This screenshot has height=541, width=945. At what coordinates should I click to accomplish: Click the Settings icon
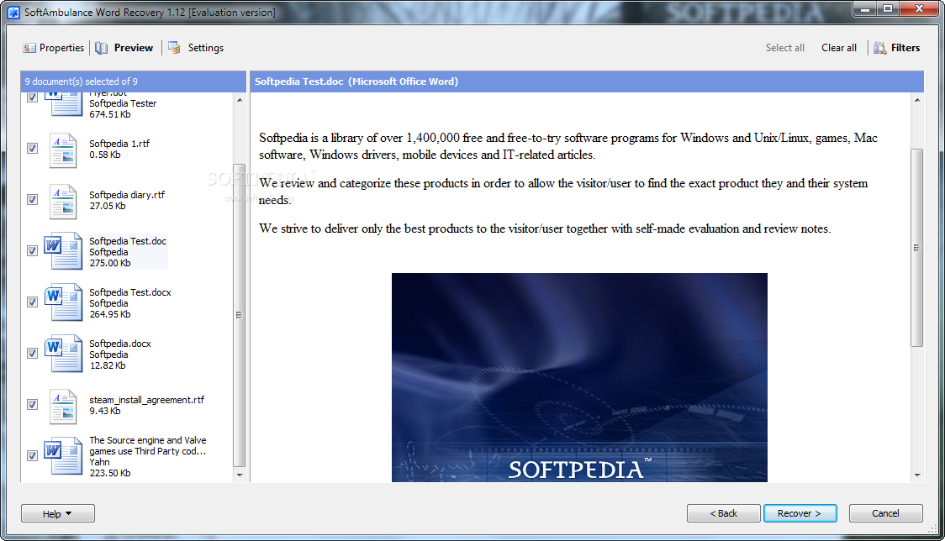[x=174, y=48]
